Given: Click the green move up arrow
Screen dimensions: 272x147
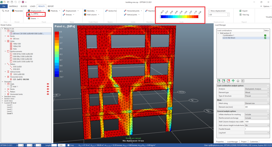Looking at the screenshot, I should 233,81.
